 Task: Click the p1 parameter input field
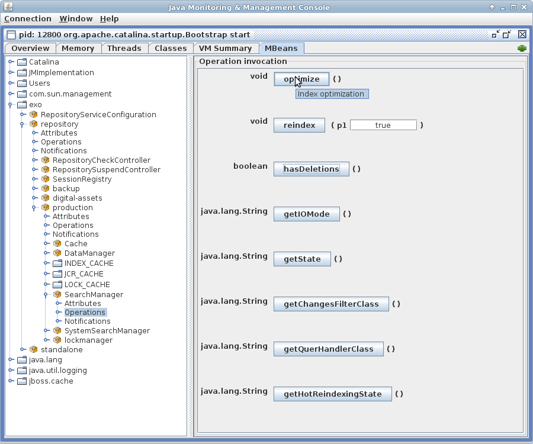tap(383, 126)
